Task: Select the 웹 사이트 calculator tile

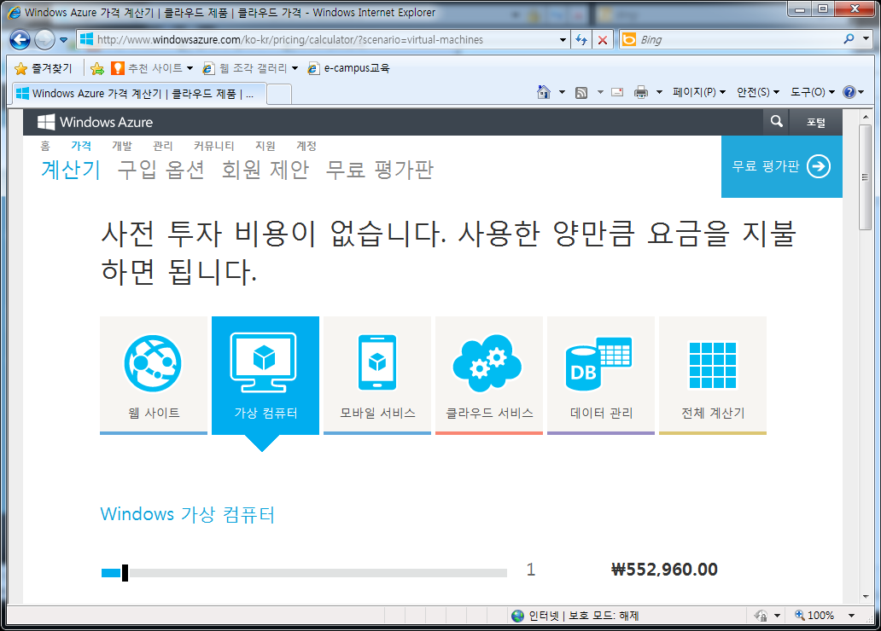Action: click(x=154, y=375)
